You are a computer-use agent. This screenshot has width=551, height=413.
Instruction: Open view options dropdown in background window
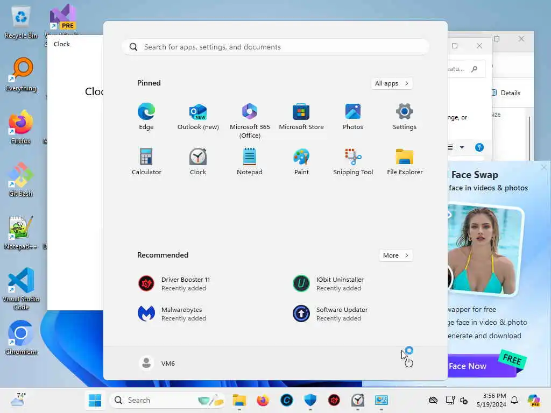tap(462, 147)
